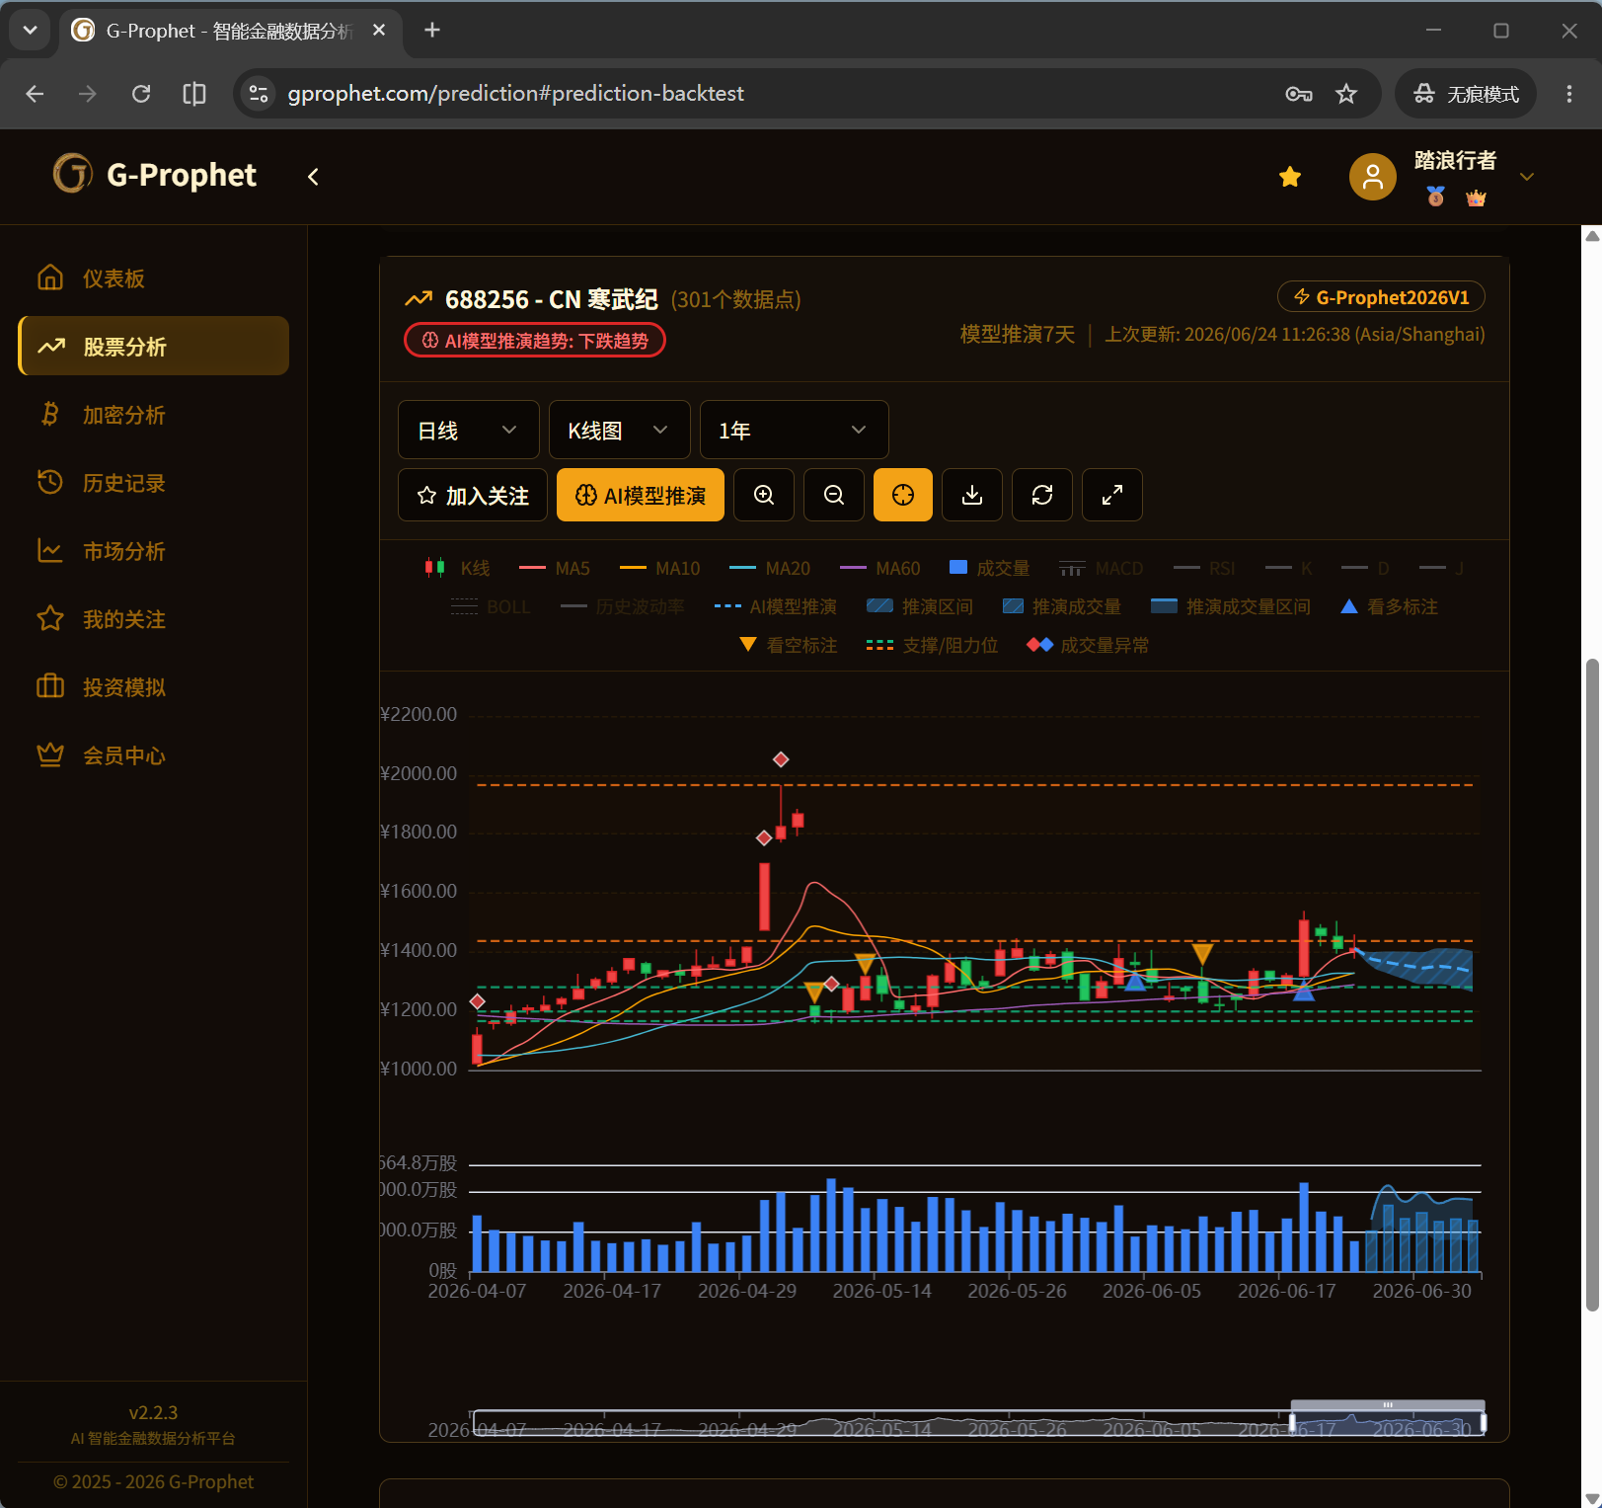Toggle the orange crosshair cursor button
The image size is (1602, 1508).
coord(903,495)
